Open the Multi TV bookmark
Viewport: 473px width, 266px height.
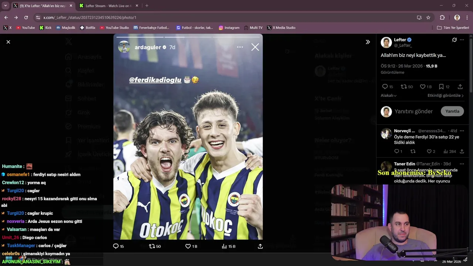coord(253,28)
